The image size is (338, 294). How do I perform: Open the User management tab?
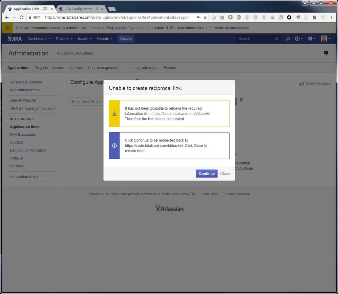pyautogui.click(x=103, y=68)
